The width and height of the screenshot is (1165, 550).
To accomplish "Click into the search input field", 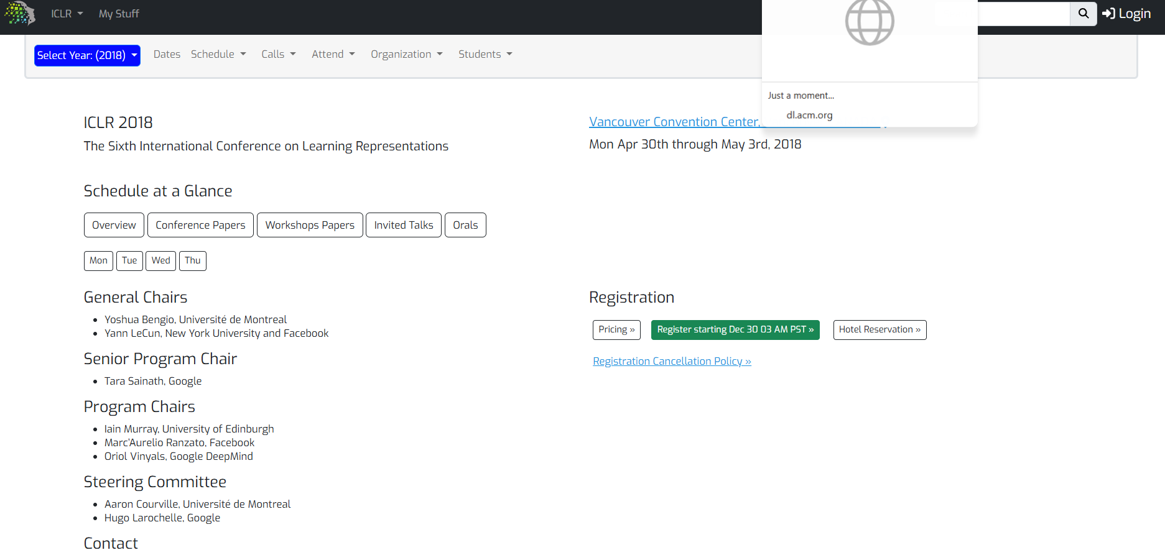I will click(x=1024, y=13).
